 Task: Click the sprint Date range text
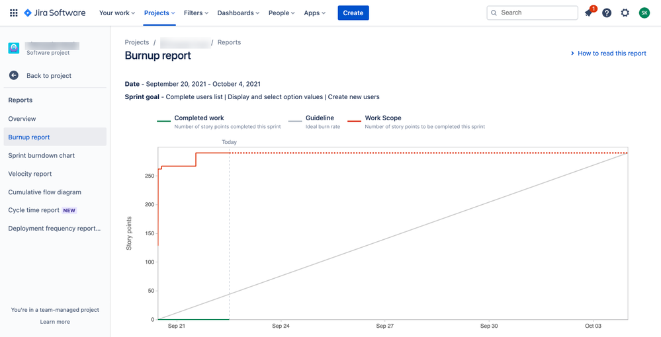[193, 84]
